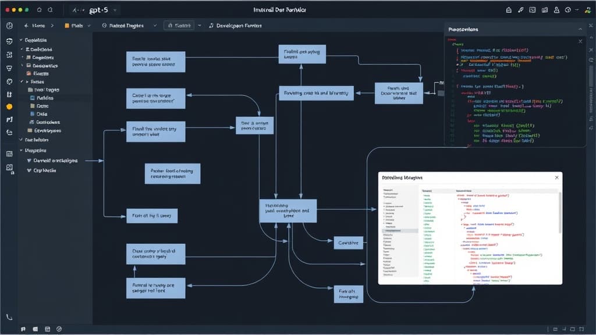Go to Home in the breadcrumb bar

[35, 26]
